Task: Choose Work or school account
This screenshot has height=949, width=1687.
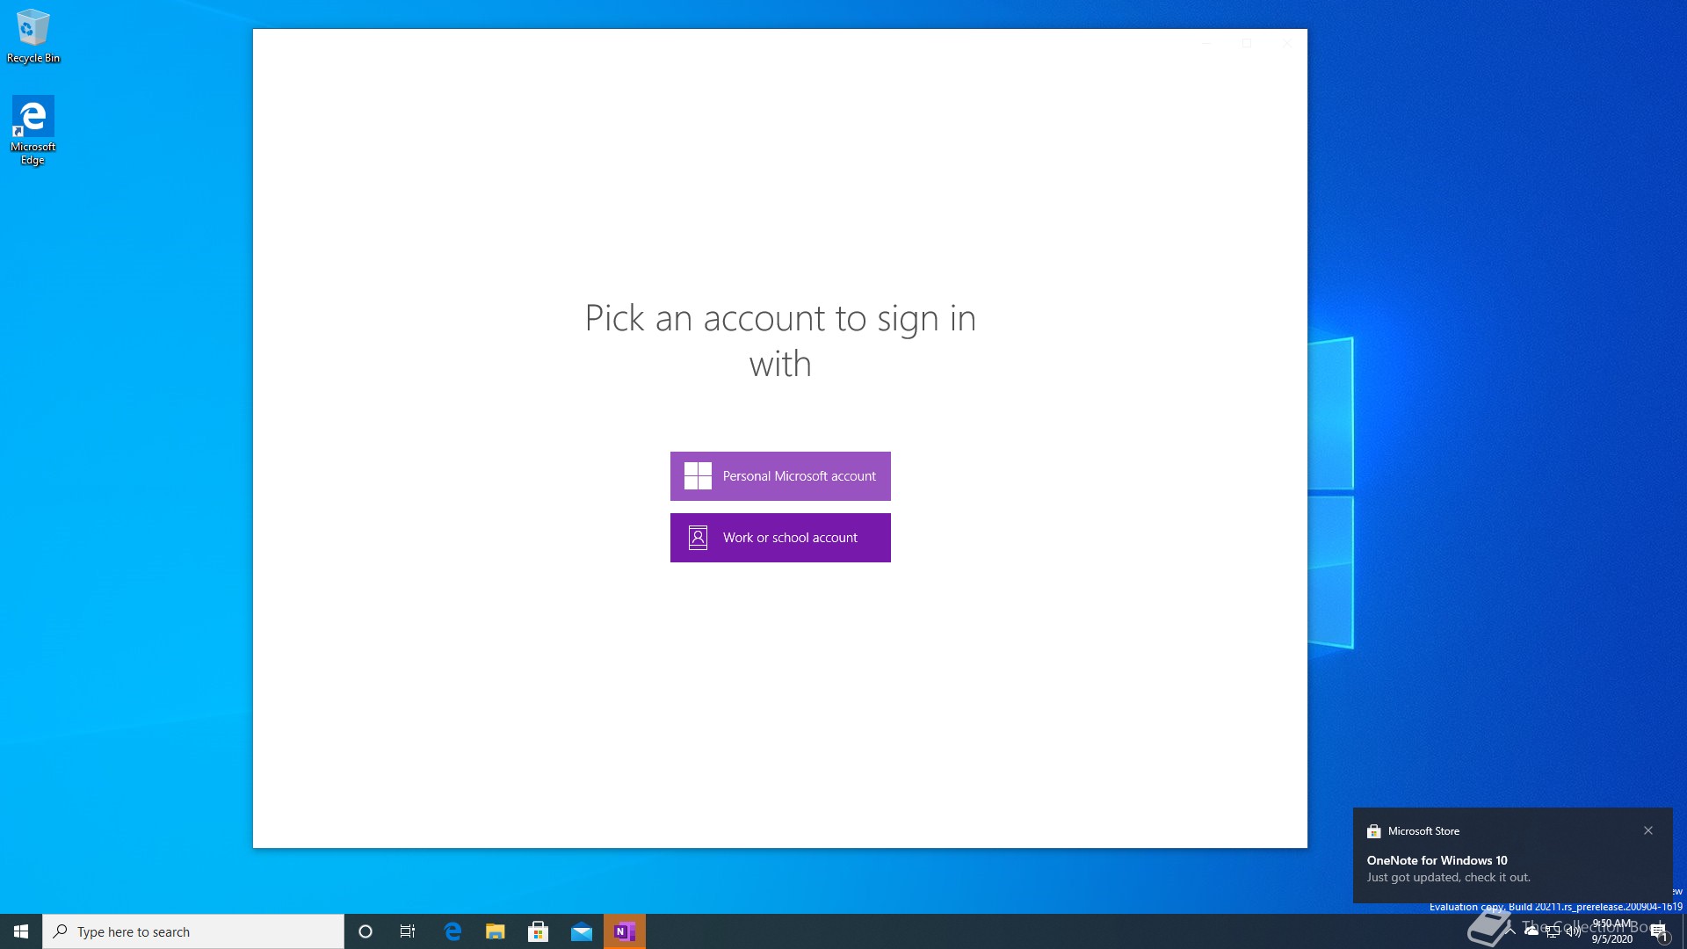Action: (780, 538)
